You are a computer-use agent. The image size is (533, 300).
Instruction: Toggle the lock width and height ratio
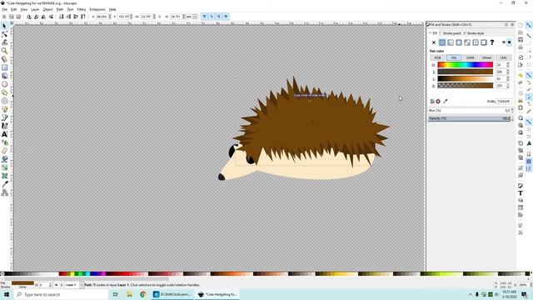tap(160, 17)
